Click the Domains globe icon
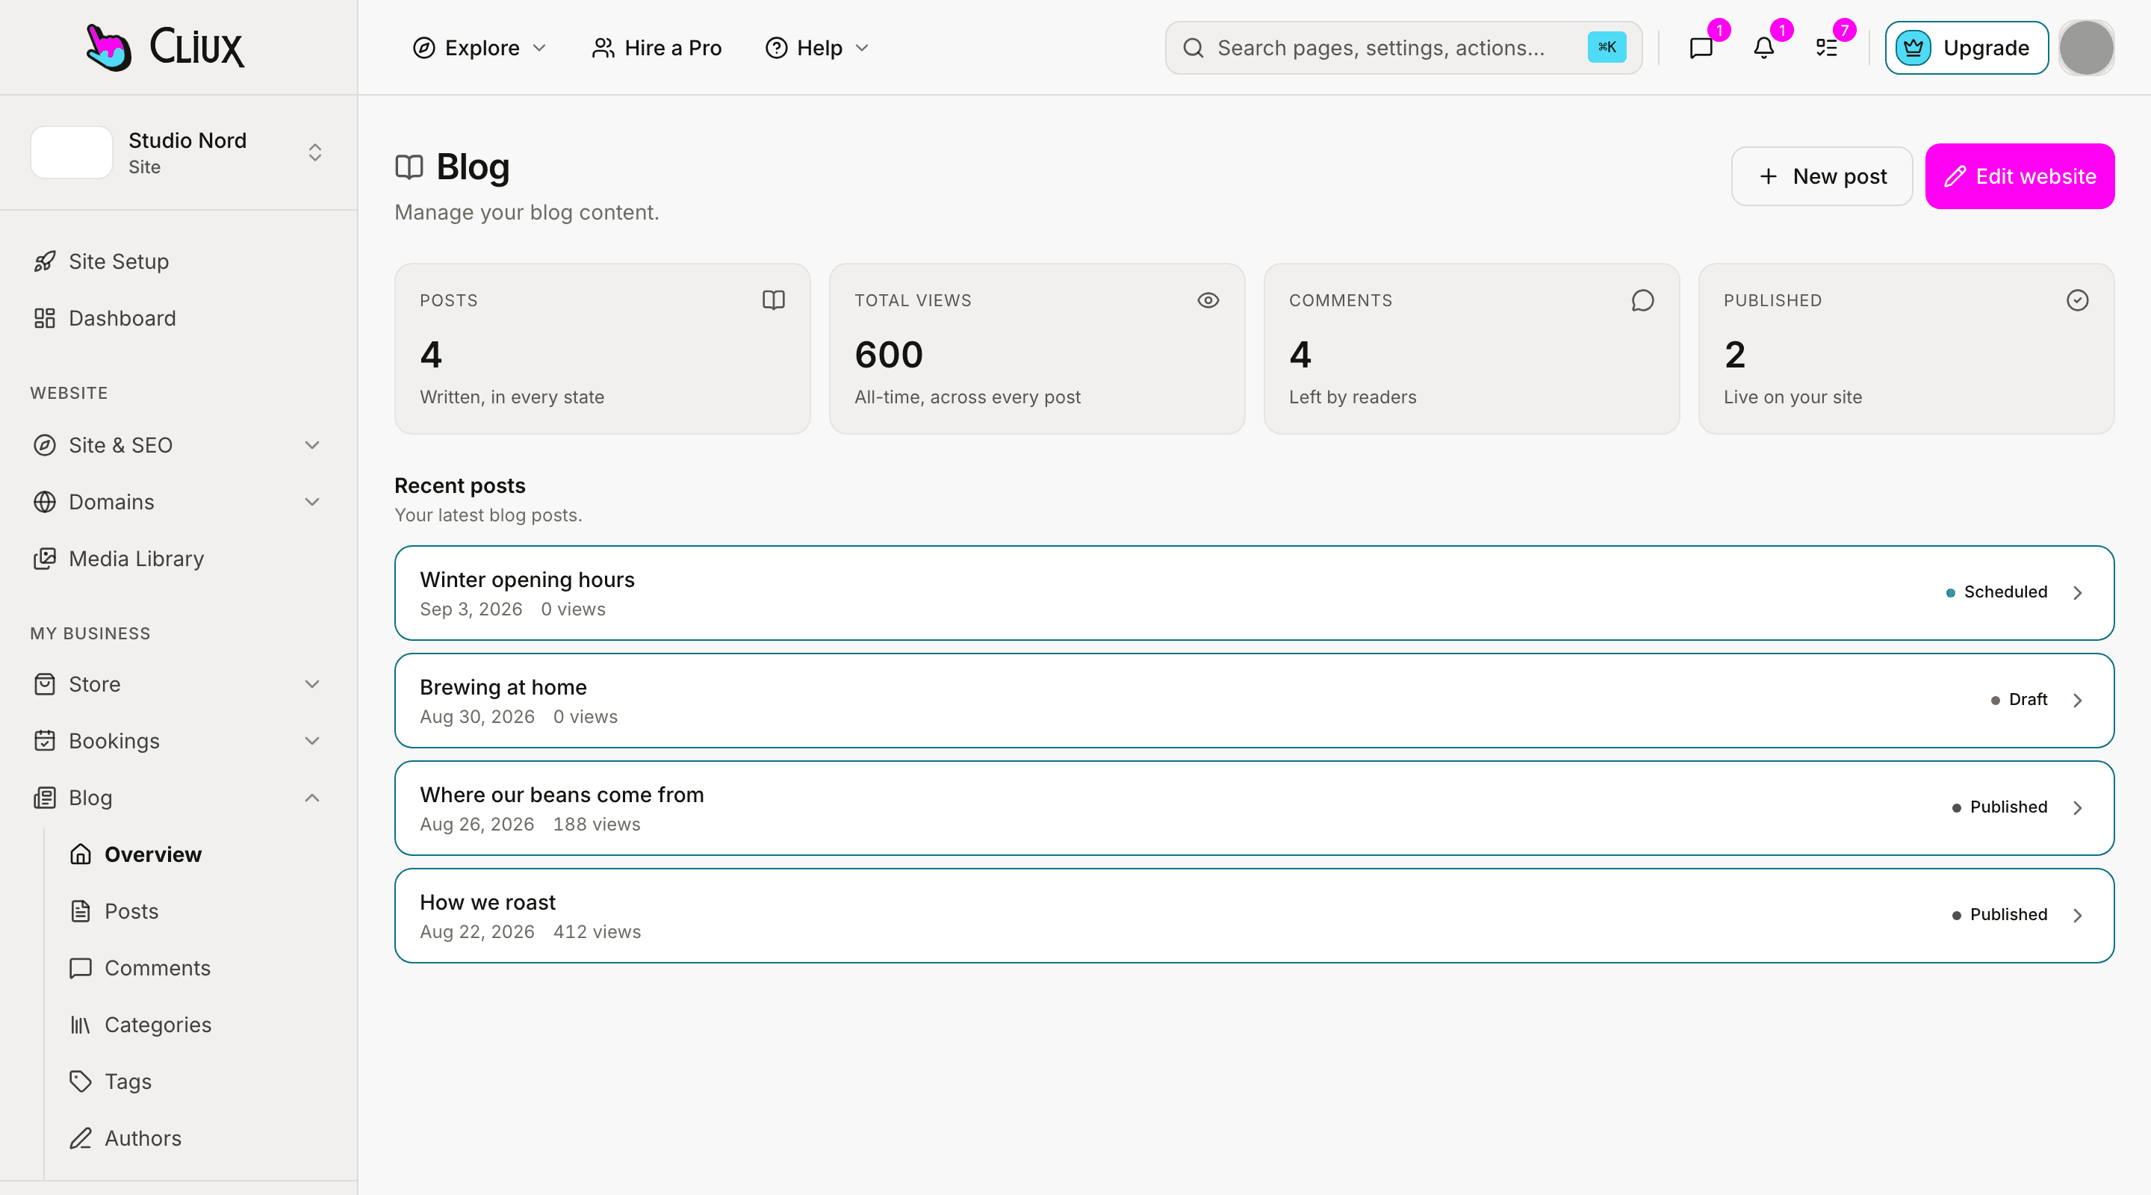Viewport: 2151px width, 1195px height. point(45,502)
